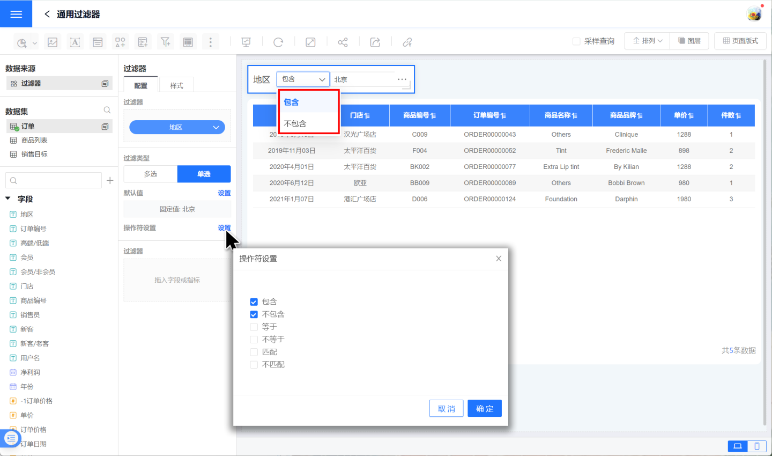Open the 排列 dropdown

pyautogui.click(x=647, y=41)
